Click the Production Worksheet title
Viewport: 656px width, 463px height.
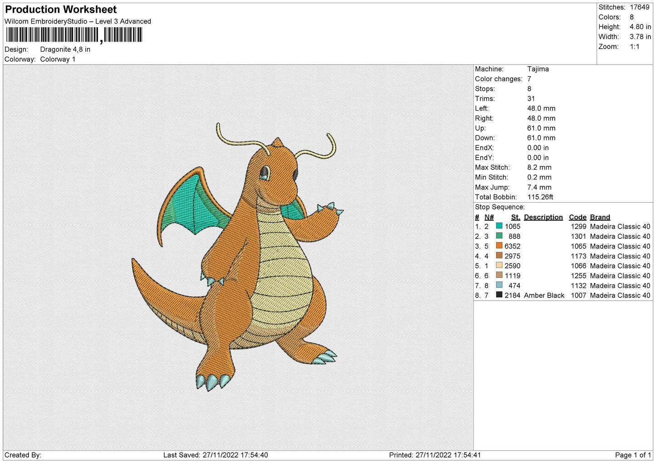61,10
